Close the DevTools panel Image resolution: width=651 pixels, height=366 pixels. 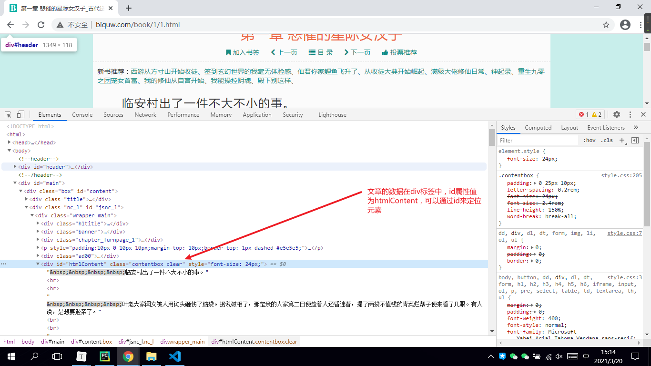tap(643, 114)
